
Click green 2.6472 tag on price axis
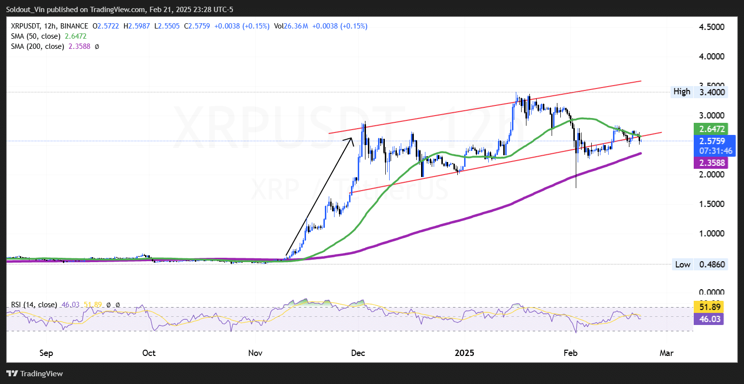click(x=712, y=129)
